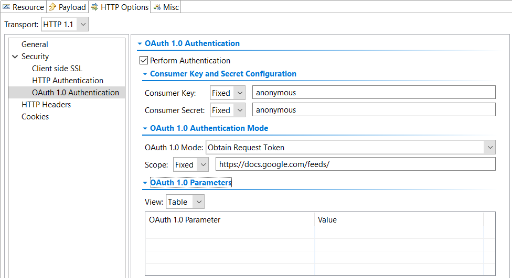
Task: Click the HTTP Options tab icon
Action: pyautogui.click(x=94, y=7)
